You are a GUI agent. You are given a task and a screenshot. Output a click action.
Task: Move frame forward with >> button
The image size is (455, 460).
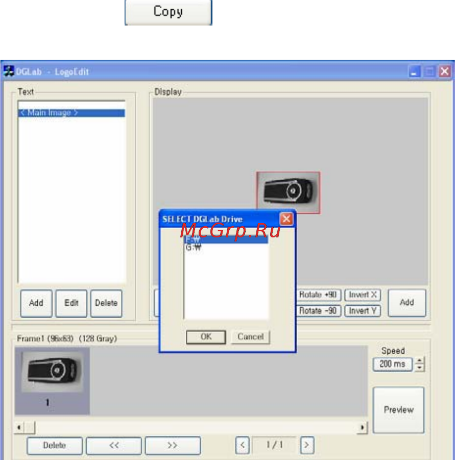(x=173, y=445)
